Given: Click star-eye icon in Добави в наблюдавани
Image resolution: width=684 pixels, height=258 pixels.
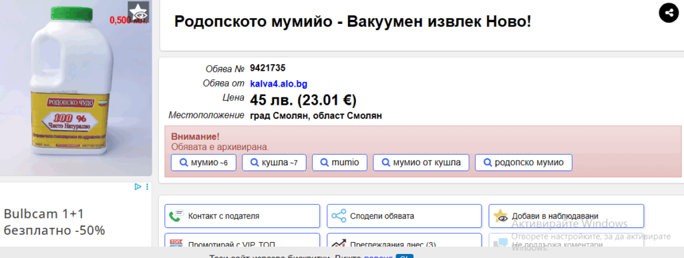Looking at the screenshot, I should [500, 216].
